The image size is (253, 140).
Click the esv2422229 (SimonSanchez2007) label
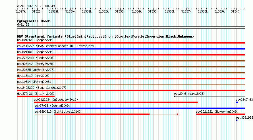(x=42, y=88)
